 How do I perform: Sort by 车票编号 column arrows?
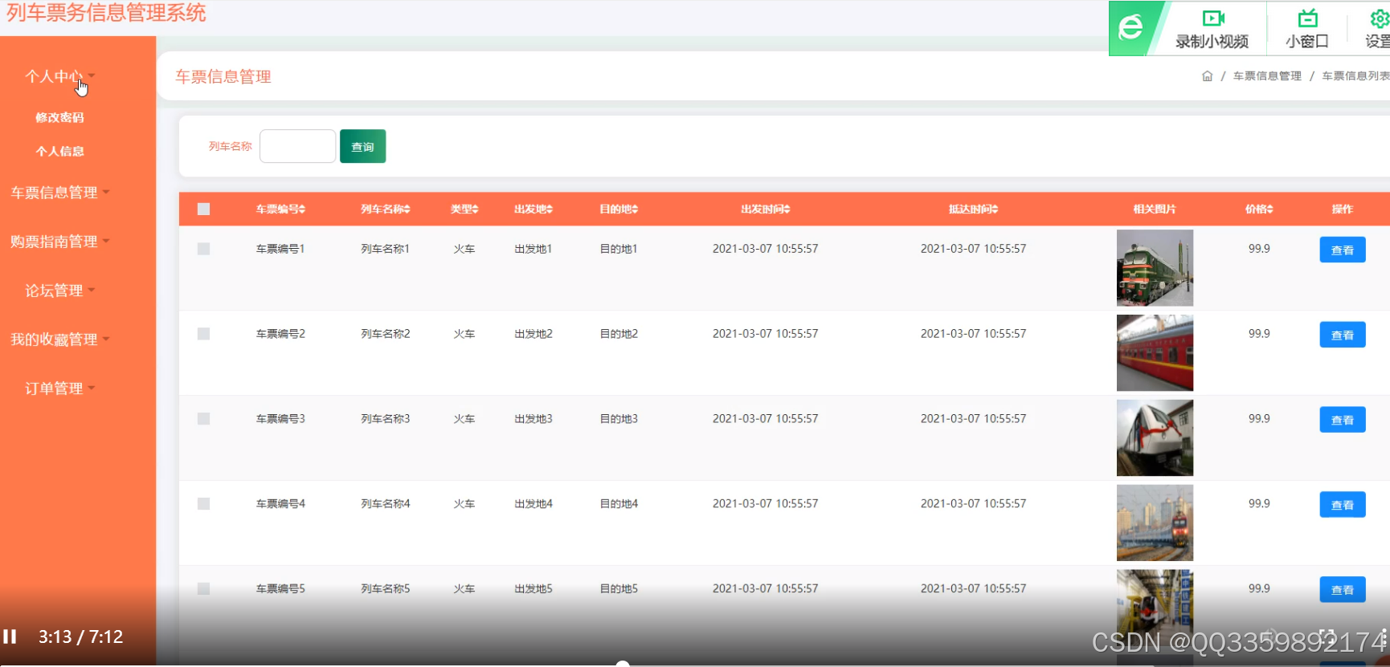pos(302,209)
